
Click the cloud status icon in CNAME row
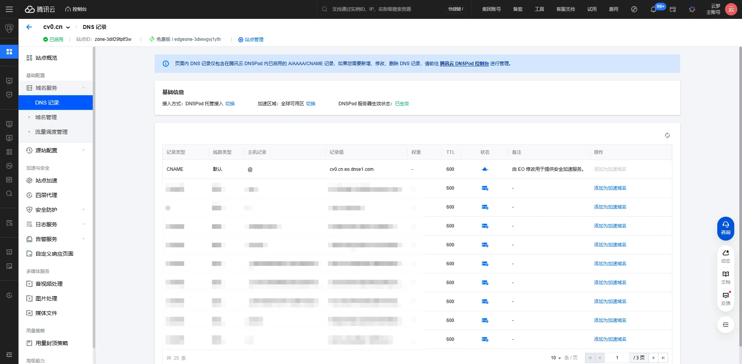click(x=485, y=169)
